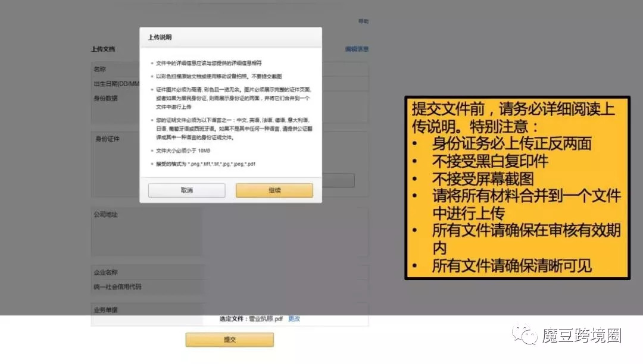643x364 pixels.
Task: Click the 编辑信息 link
Action: pos(357,49)
